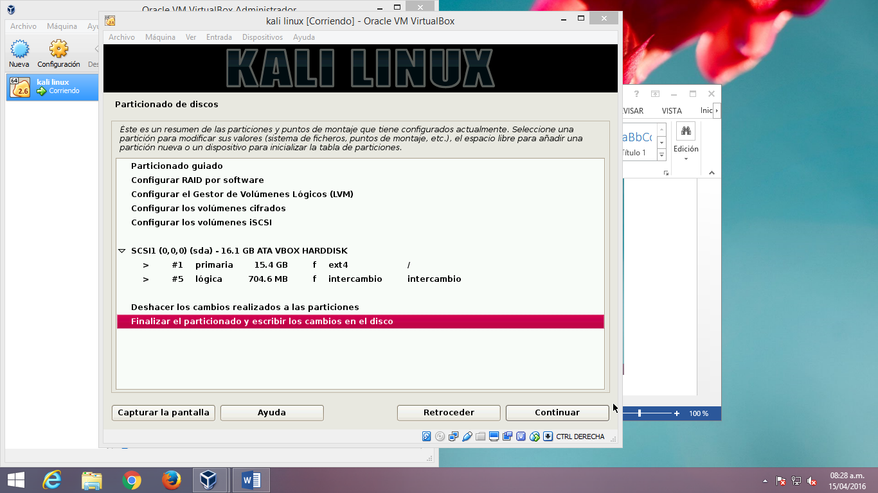Open the Dispositivos menu
The width and height of the screenshot is (878, 493).
tap(262, 37)
